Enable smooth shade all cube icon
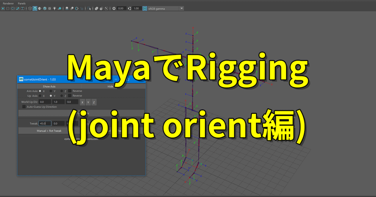This screenshot has height=197, width=376. click(x=35, y=8)
